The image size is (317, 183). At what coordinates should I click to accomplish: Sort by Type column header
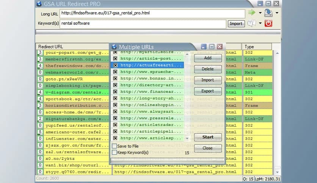(x=257, y=47)
